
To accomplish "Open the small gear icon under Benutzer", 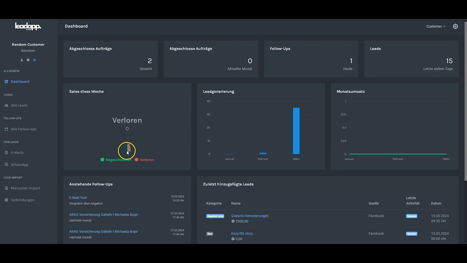I will tap(28, 60).
